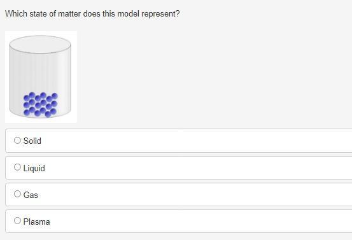Select the Solid radio button
Viewport: 352px width, 240px height.
click(17, 140)
